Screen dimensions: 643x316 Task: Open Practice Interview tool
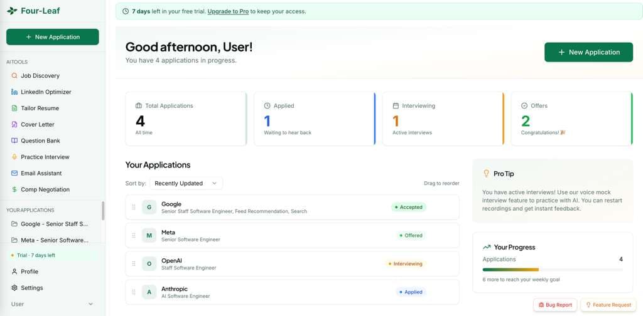point(53,157)
